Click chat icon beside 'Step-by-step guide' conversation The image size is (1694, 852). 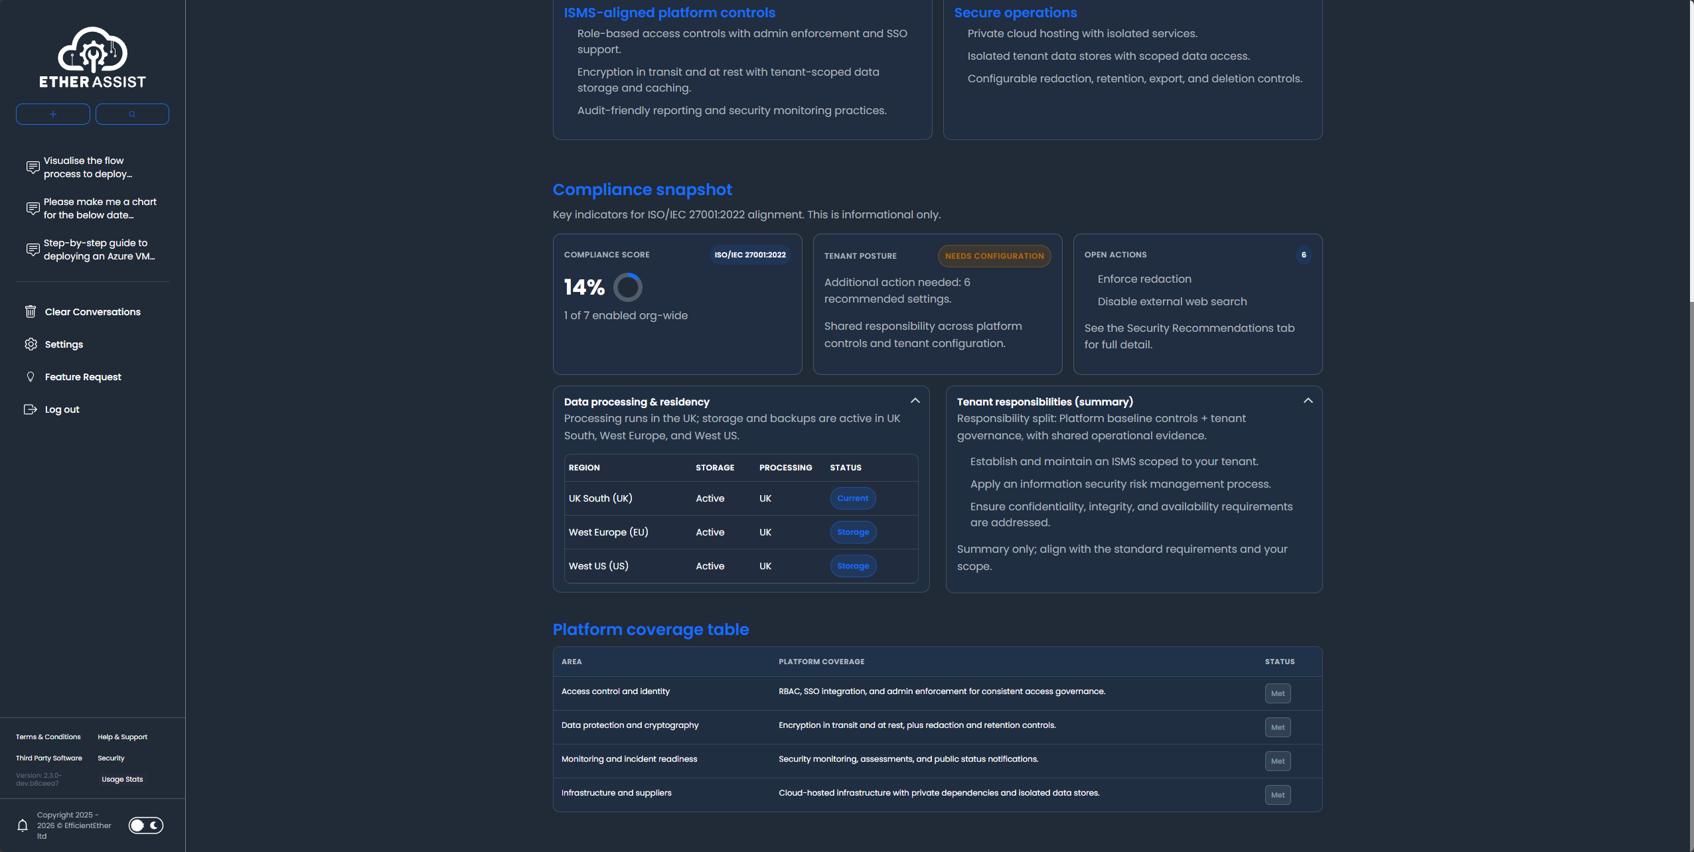(33, 249)
